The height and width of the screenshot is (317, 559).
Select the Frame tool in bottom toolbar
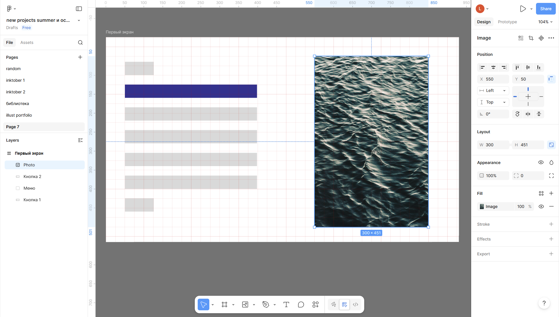(224, 304)
